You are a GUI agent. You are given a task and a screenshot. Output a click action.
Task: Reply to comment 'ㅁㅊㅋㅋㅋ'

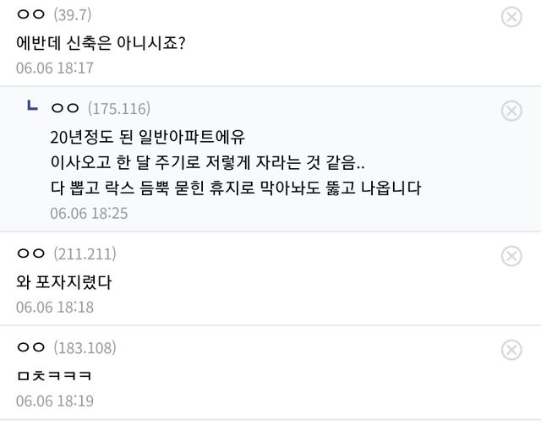54,375
